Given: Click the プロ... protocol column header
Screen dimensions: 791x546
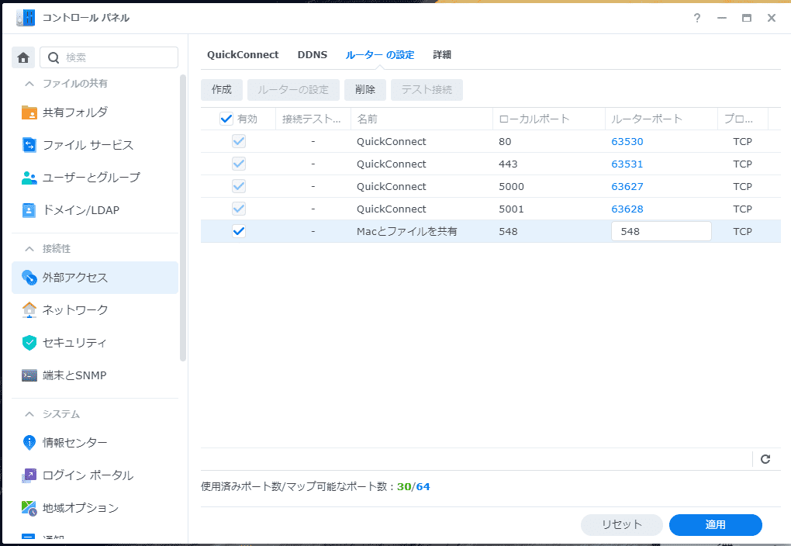Looking at the screenshot, I should (743, 119).
